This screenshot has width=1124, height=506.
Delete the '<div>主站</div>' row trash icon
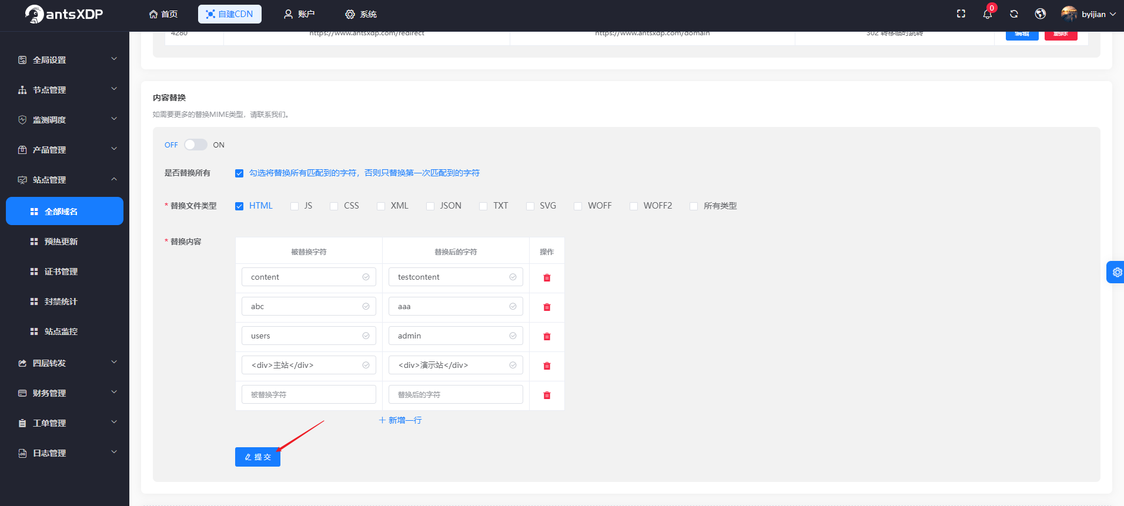click(x=547, y=366)
